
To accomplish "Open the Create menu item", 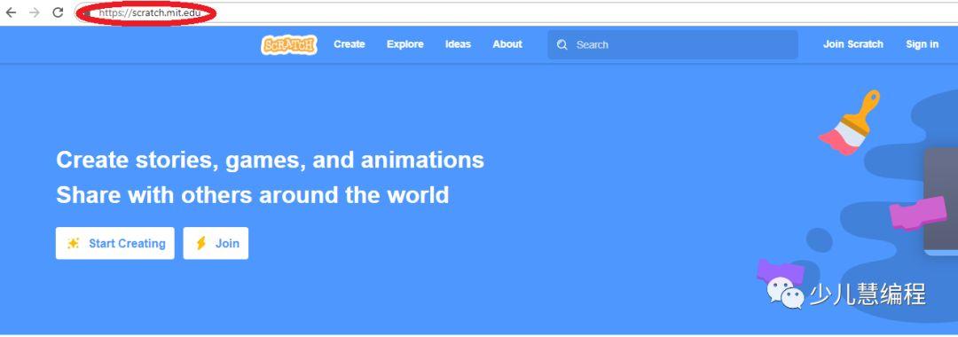I will tap(349, 44).
